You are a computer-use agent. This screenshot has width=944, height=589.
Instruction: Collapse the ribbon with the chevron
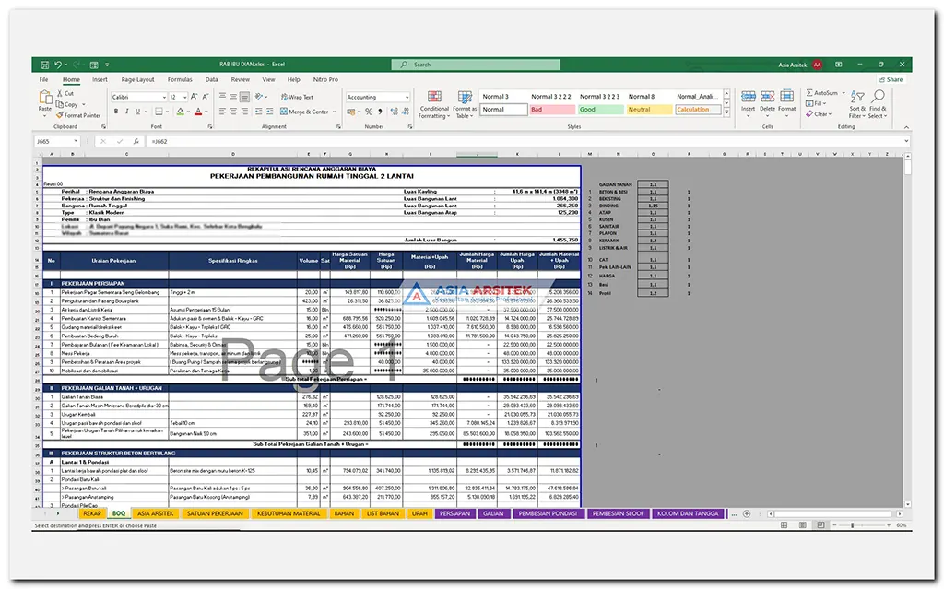click(906, 127)
